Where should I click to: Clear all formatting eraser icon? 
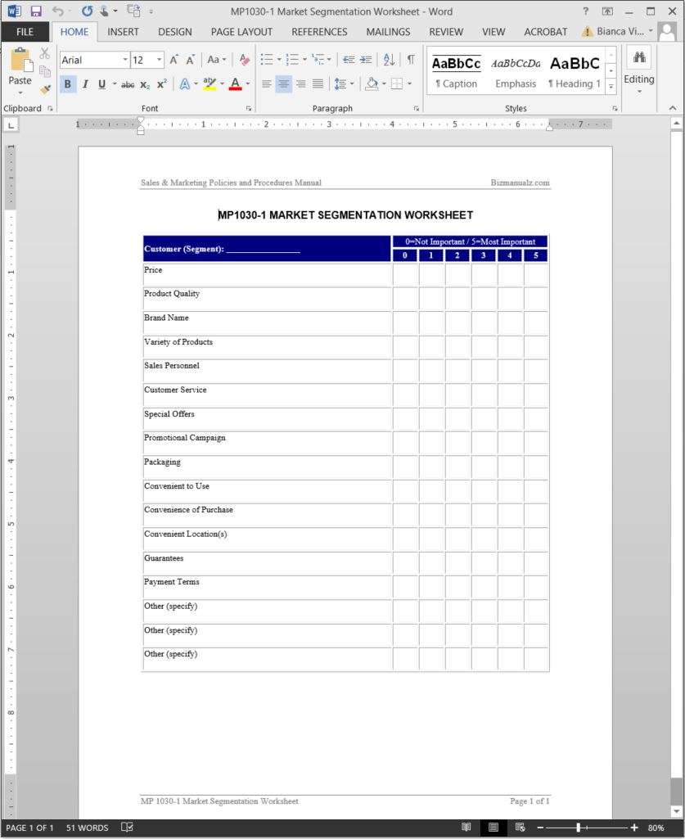[x=245, y=60]
